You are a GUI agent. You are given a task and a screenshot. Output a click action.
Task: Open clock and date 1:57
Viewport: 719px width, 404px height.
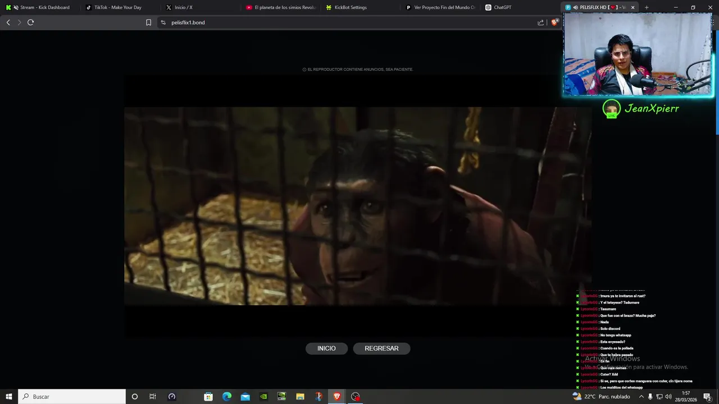coord(686,397)
